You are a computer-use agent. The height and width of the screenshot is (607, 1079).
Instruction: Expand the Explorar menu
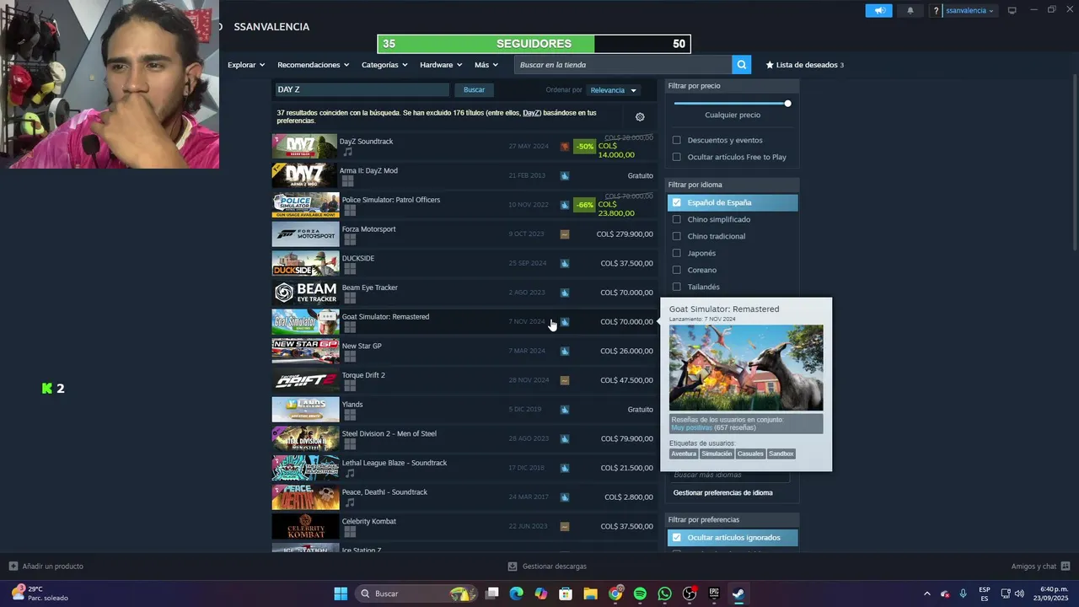tap(246, 65)
